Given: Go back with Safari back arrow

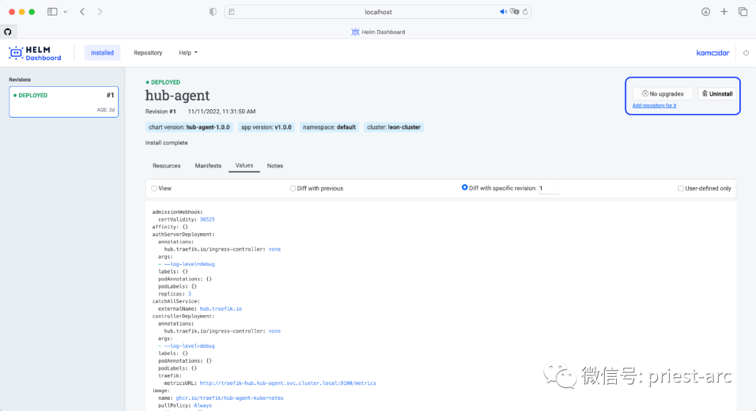Looking at the screenshot, I should (83, 12).
